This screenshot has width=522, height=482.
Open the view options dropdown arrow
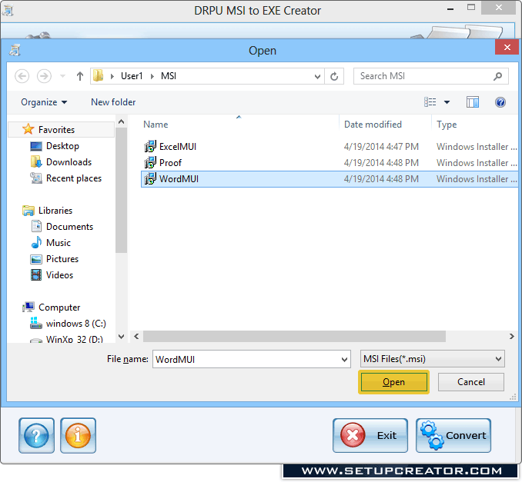tap(447, 102)
